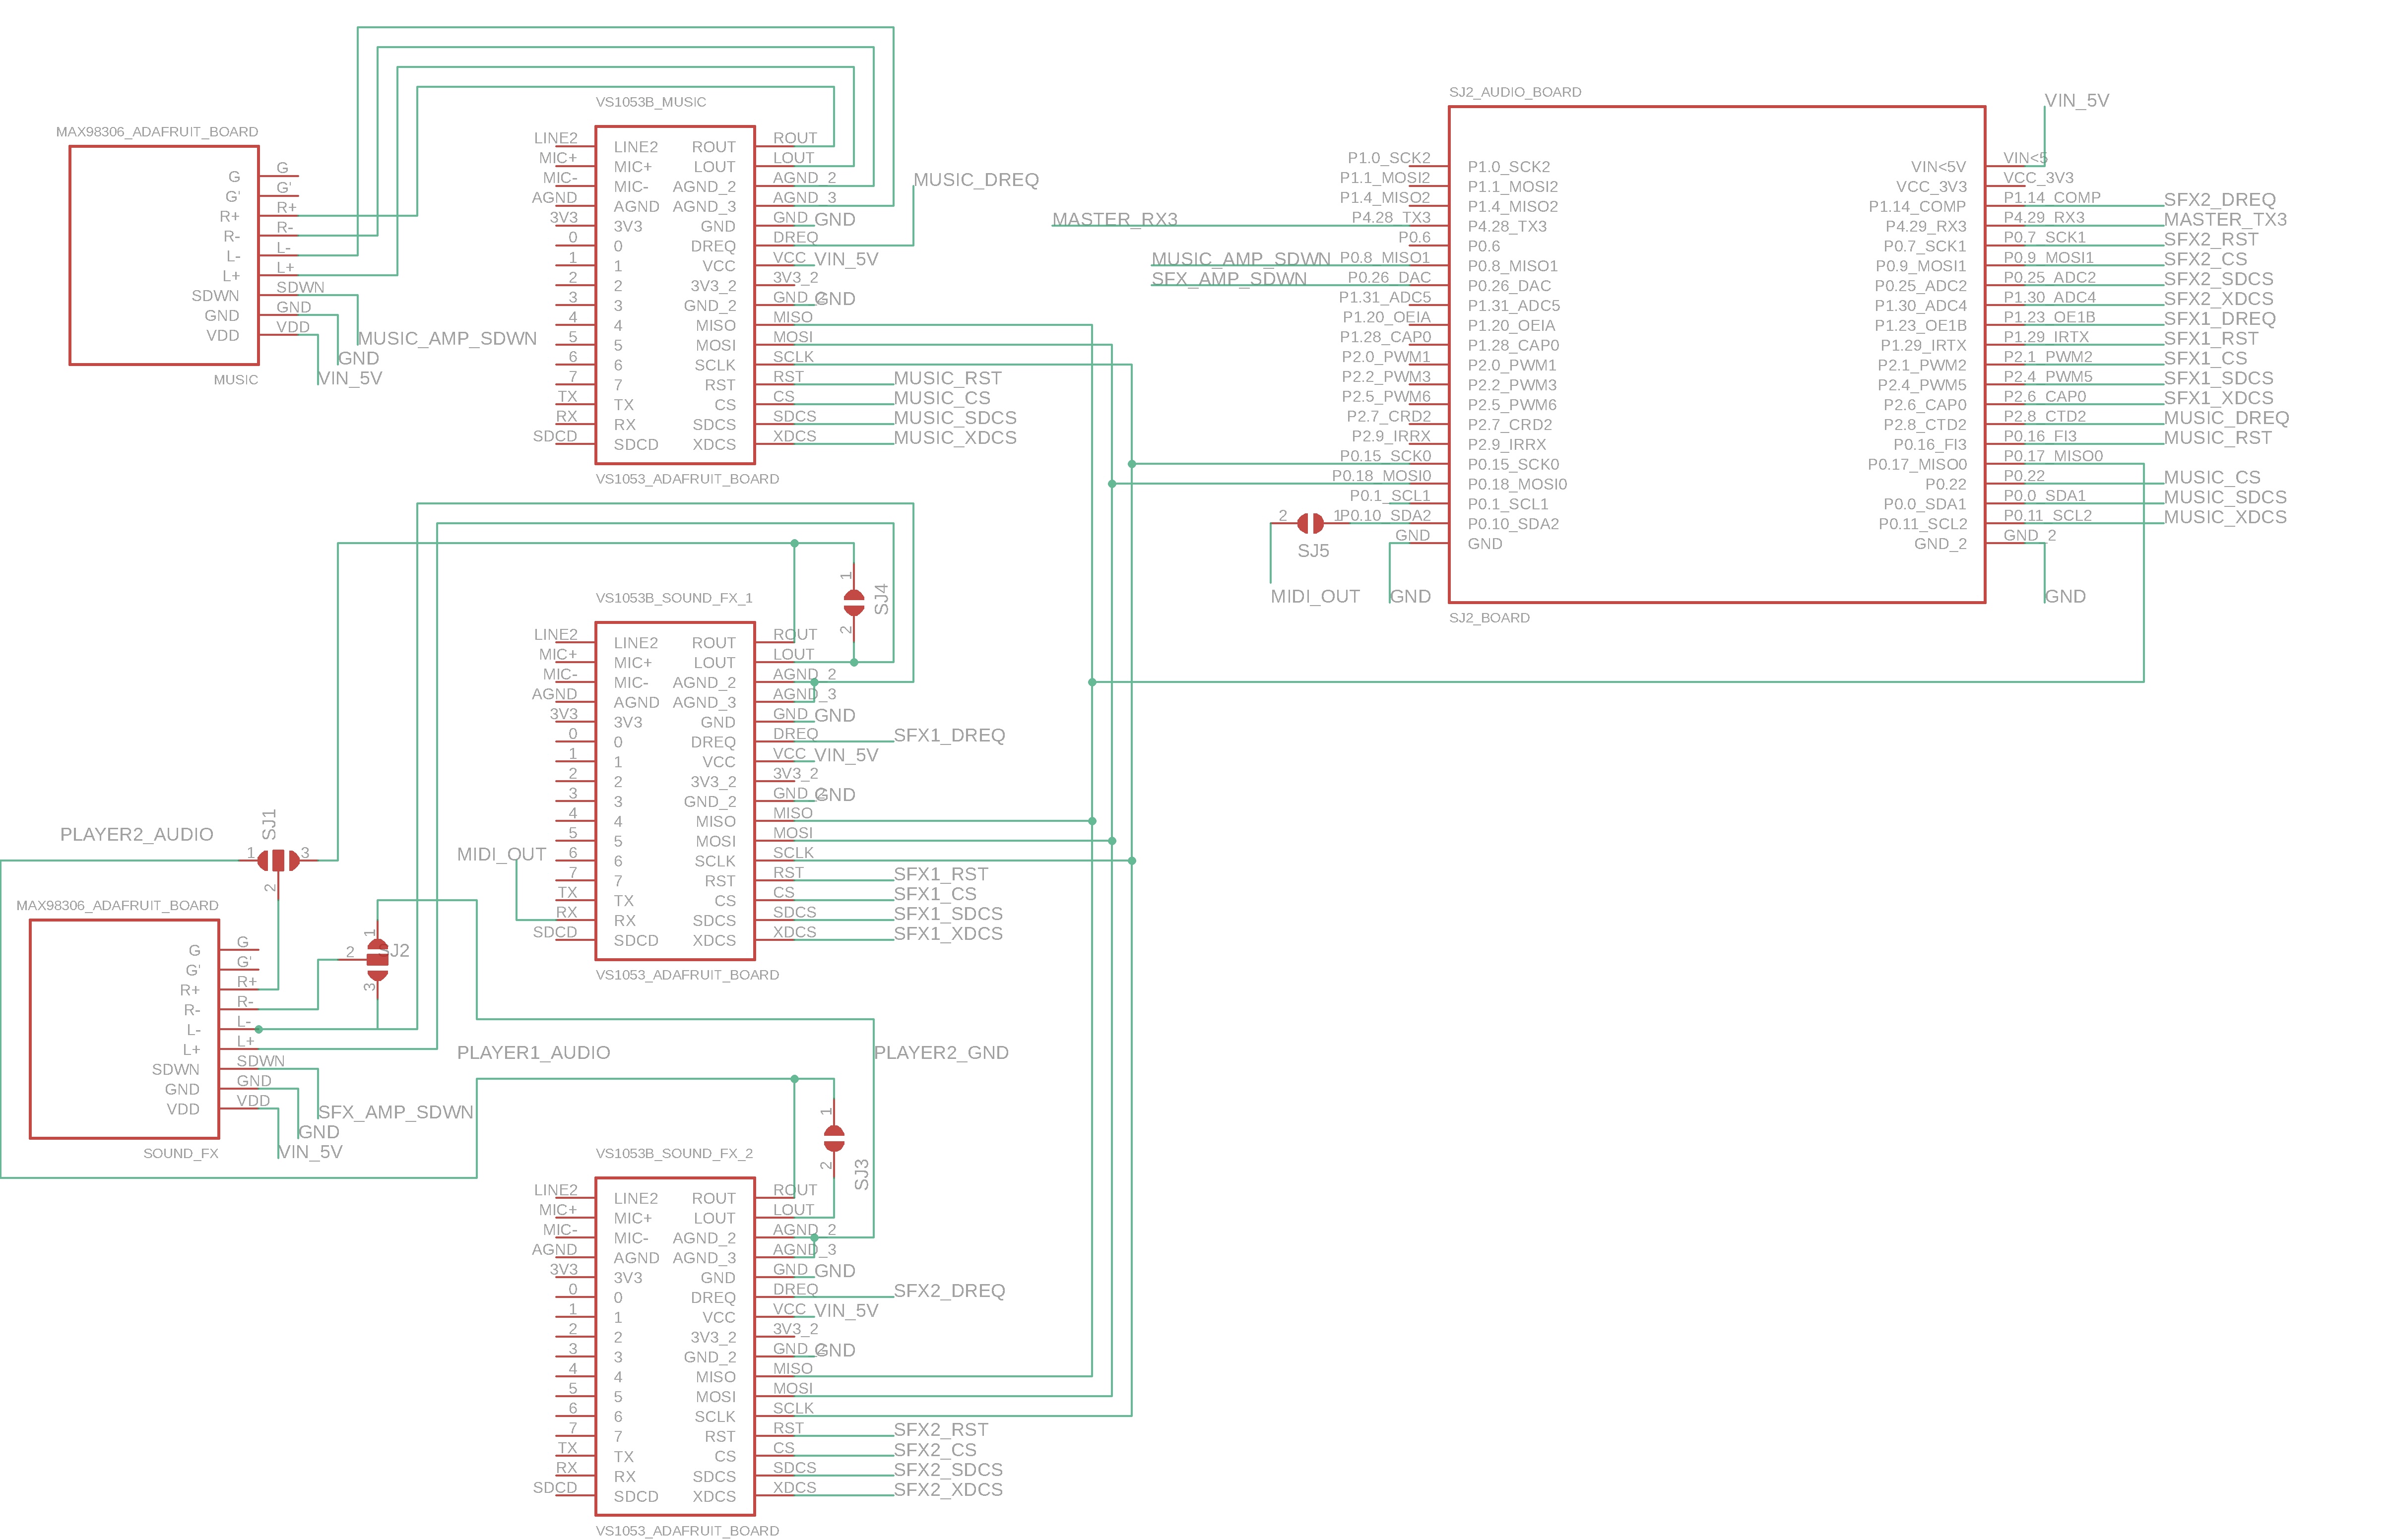Click the MASTER_TX3 net label
Image resolution: width=2394 pixels, height=1540 pixels.
pos(2225,219)
